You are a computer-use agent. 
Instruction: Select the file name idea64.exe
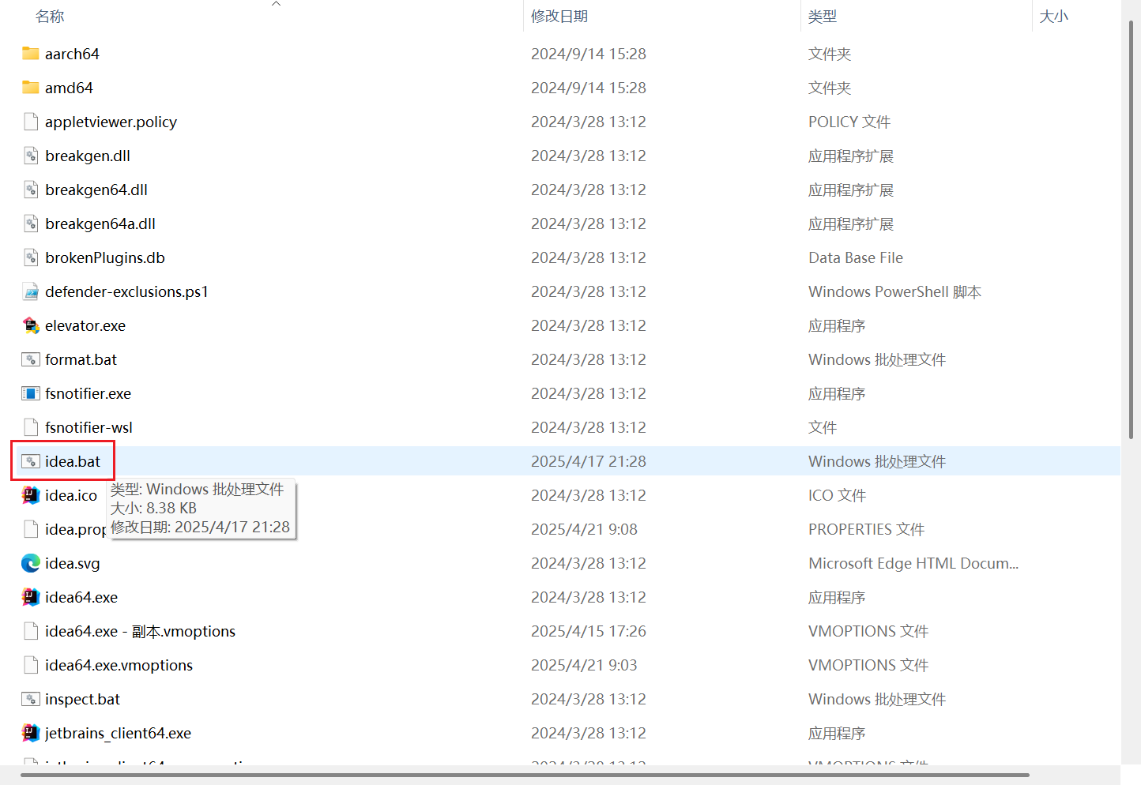(81, 597)
